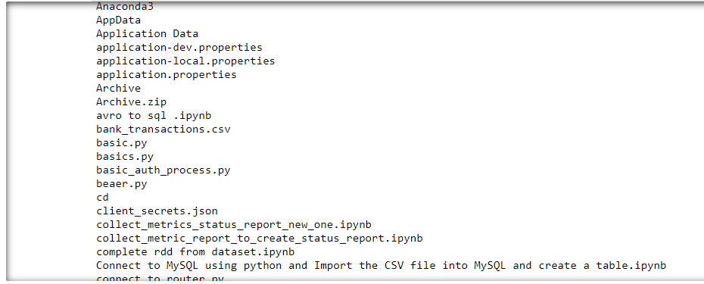Screen dimensions: 704x284
Task: Click the Connect to MySQL notebook name
Action: pyautogui.click(x=381, y=266)
